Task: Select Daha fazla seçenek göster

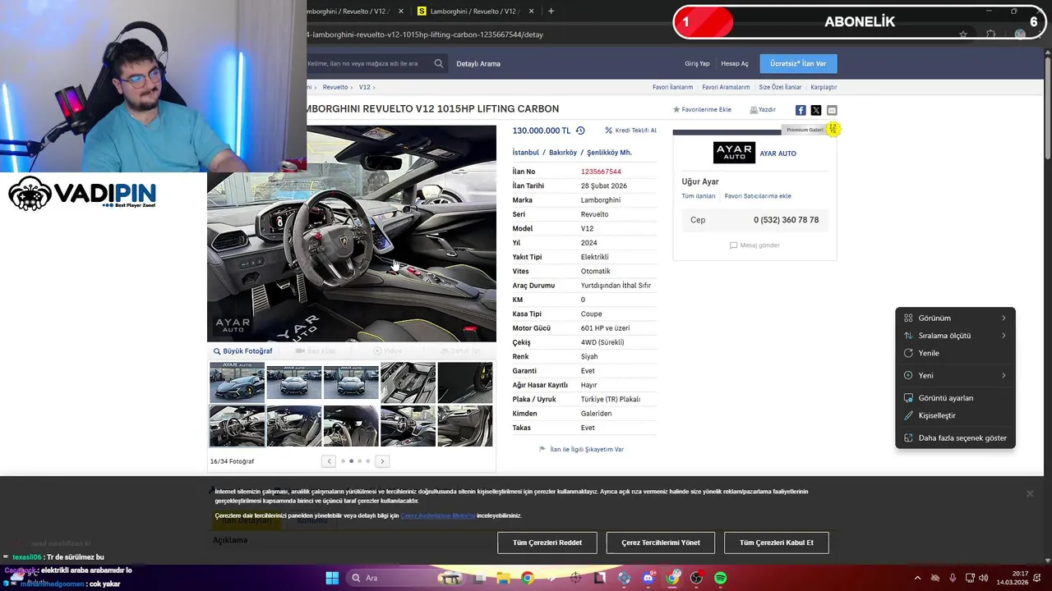Action: (x=955, y=438)
